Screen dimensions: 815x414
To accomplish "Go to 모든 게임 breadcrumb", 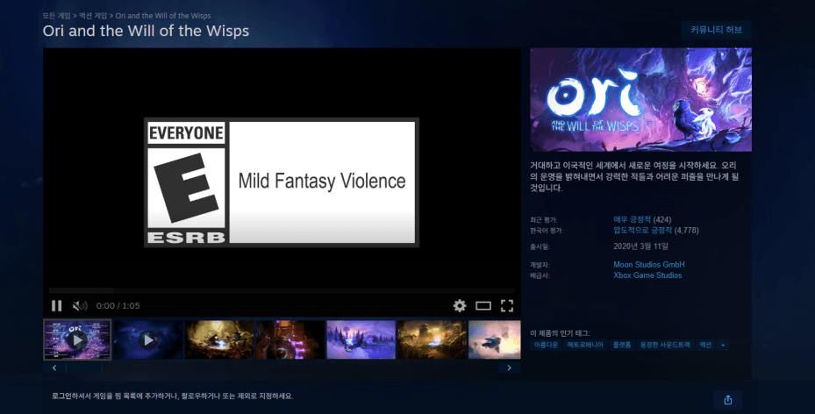I will pos(57,16).
